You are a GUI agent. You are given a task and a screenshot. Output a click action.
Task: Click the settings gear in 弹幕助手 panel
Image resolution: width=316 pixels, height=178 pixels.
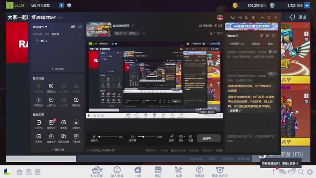click(x=267, y=36)
